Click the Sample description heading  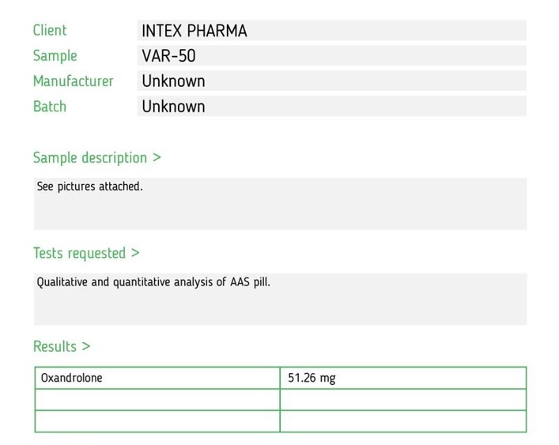click(x=90, y=158)
